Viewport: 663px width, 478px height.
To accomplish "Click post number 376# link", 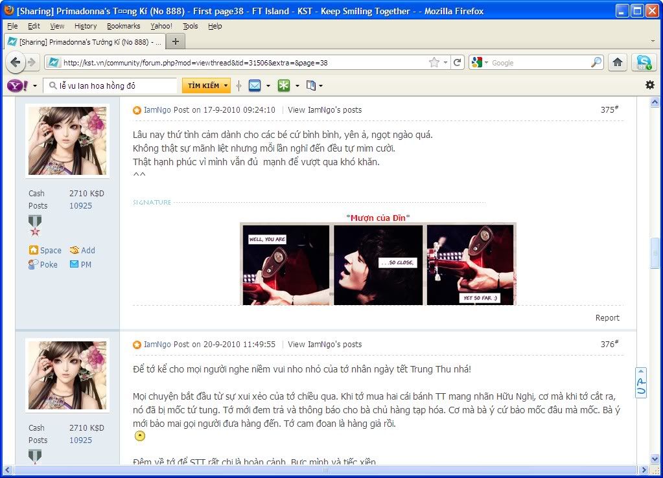I will (609, 344).
